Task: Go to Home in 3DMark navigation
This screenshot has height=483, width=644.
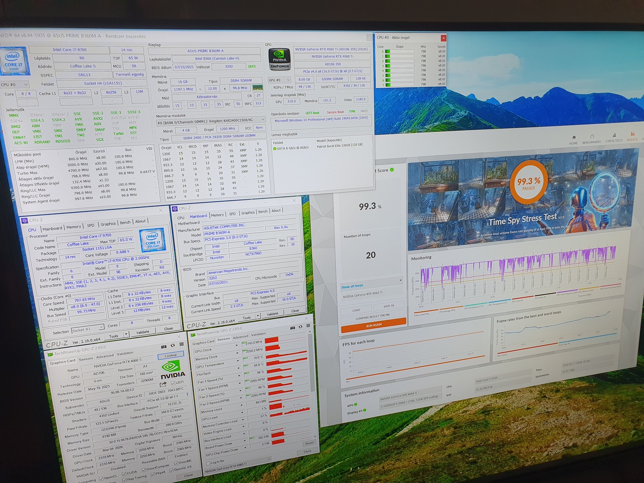Action: [574, 140]
